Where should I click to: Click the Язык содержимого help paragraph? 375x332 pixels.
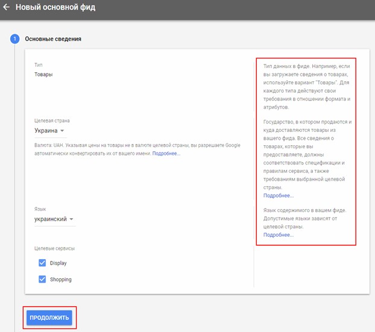(x=304, y=218)
